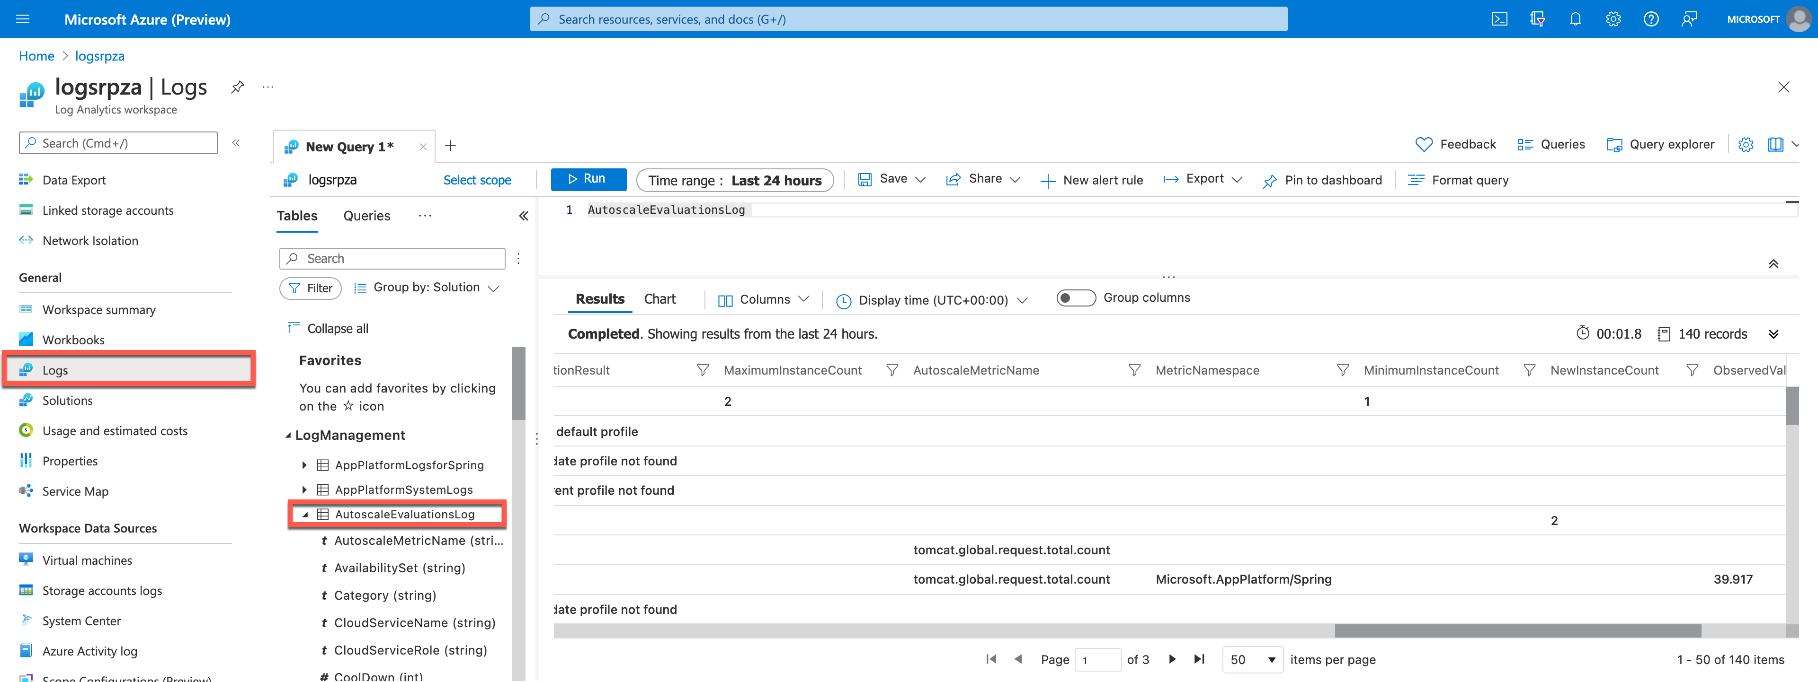Image resolution: width=1818 pixels, height=682 pixels.
Task: Collapse the left navigation menu chevrons
Action: coord(236,143)
